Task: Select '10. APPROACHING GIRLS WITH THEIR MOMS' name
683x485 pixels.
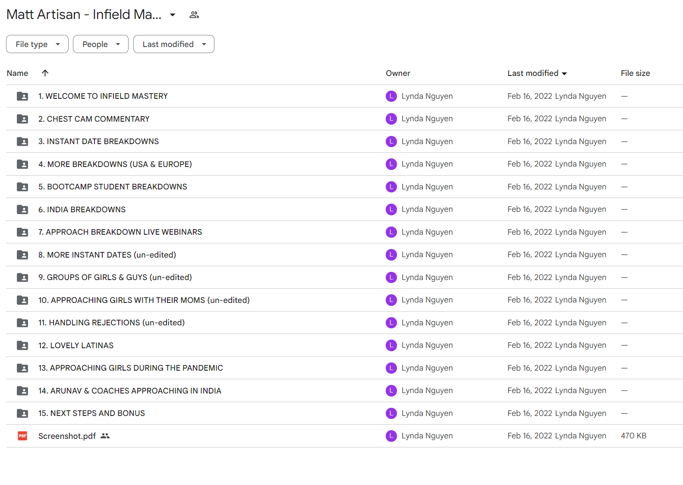Action: 144,300
